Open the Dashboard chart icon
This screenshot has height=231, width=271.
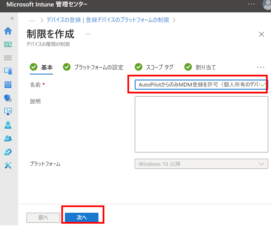[8, 44]
